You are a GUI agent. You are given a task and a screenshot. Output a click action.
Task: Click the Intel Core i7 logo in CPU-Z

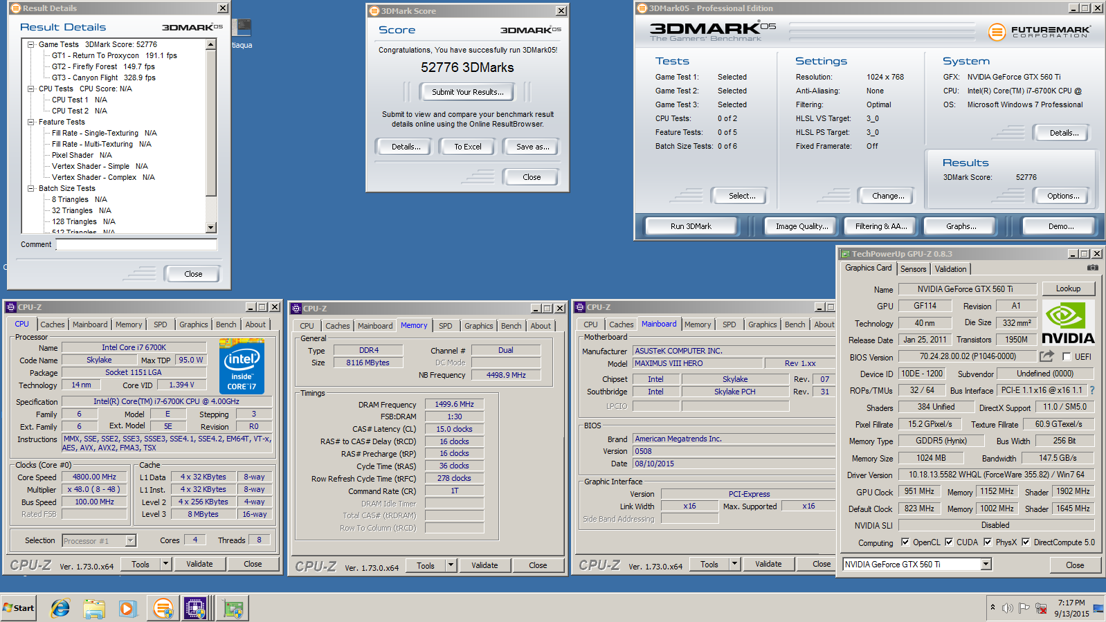click(242, 367)
